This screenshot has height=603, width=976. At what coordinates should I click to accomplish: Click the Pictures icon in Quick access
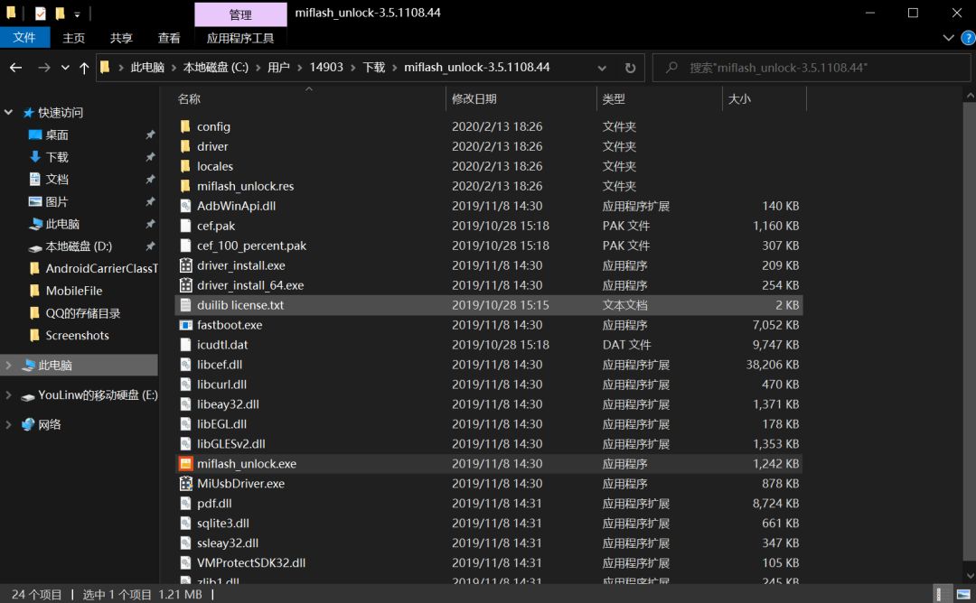click(35, 202)
